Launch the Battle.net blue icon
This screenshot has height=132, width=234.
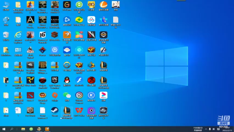67,21
